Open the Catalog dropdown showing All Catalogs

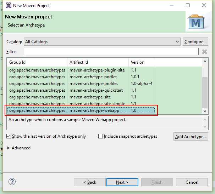102,41
